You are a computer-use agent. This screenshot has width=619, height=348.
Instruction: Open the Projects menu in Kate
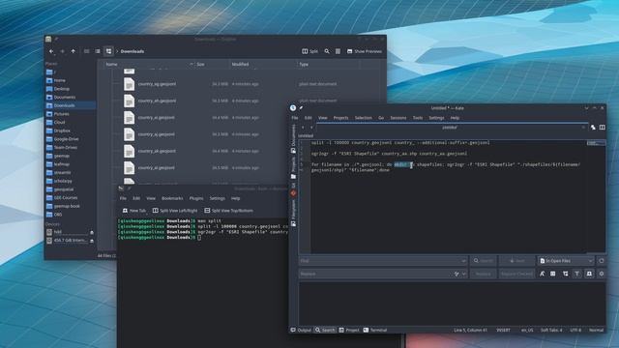[340, 118]
